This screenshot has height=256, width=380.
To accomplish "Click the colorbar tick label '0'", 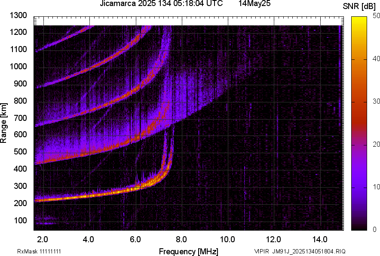I will click(375, 229).
